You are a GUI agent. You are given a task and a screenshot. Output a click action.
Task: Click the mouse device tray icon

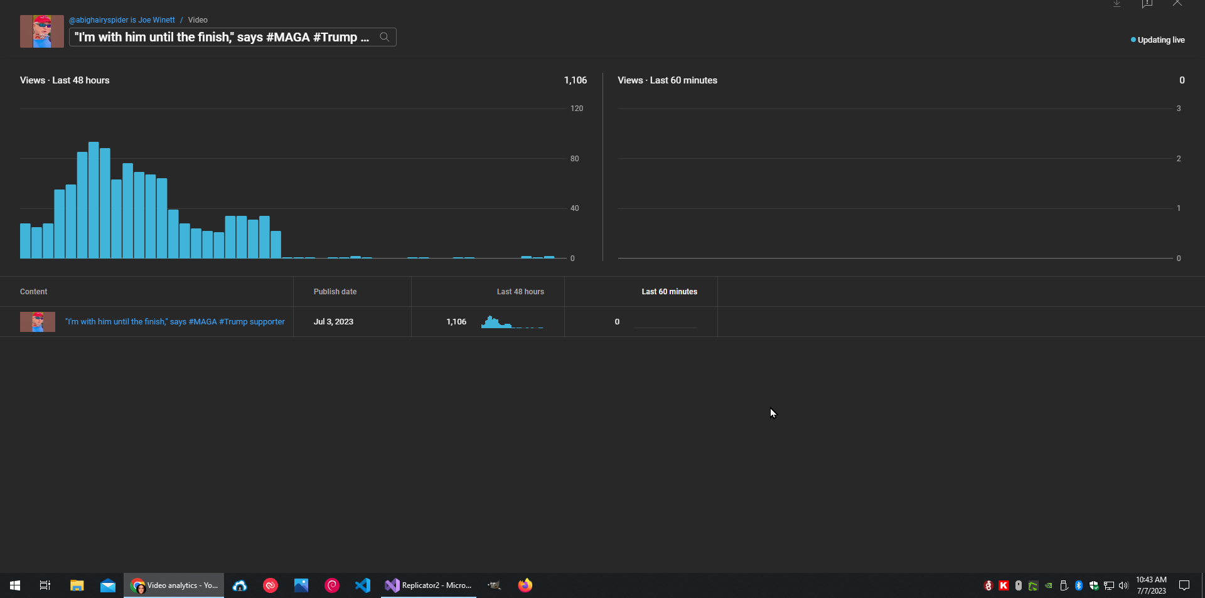click(1019, 585)
